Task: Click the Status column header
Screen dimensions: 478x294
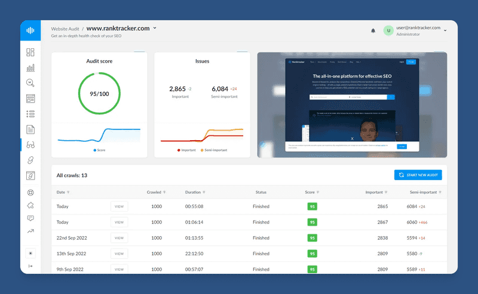Action: [x=261, y=193]
